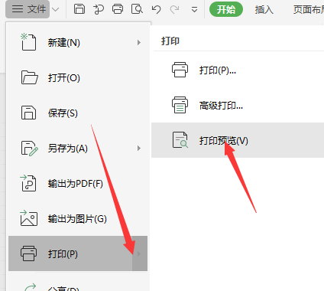Expand the arrow next to 文件

click(x=55, y=10)
